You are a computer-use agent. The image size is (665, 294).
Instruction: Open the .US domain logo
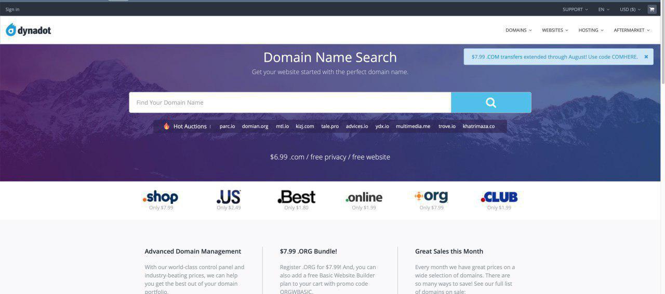[x=229, y=197]
